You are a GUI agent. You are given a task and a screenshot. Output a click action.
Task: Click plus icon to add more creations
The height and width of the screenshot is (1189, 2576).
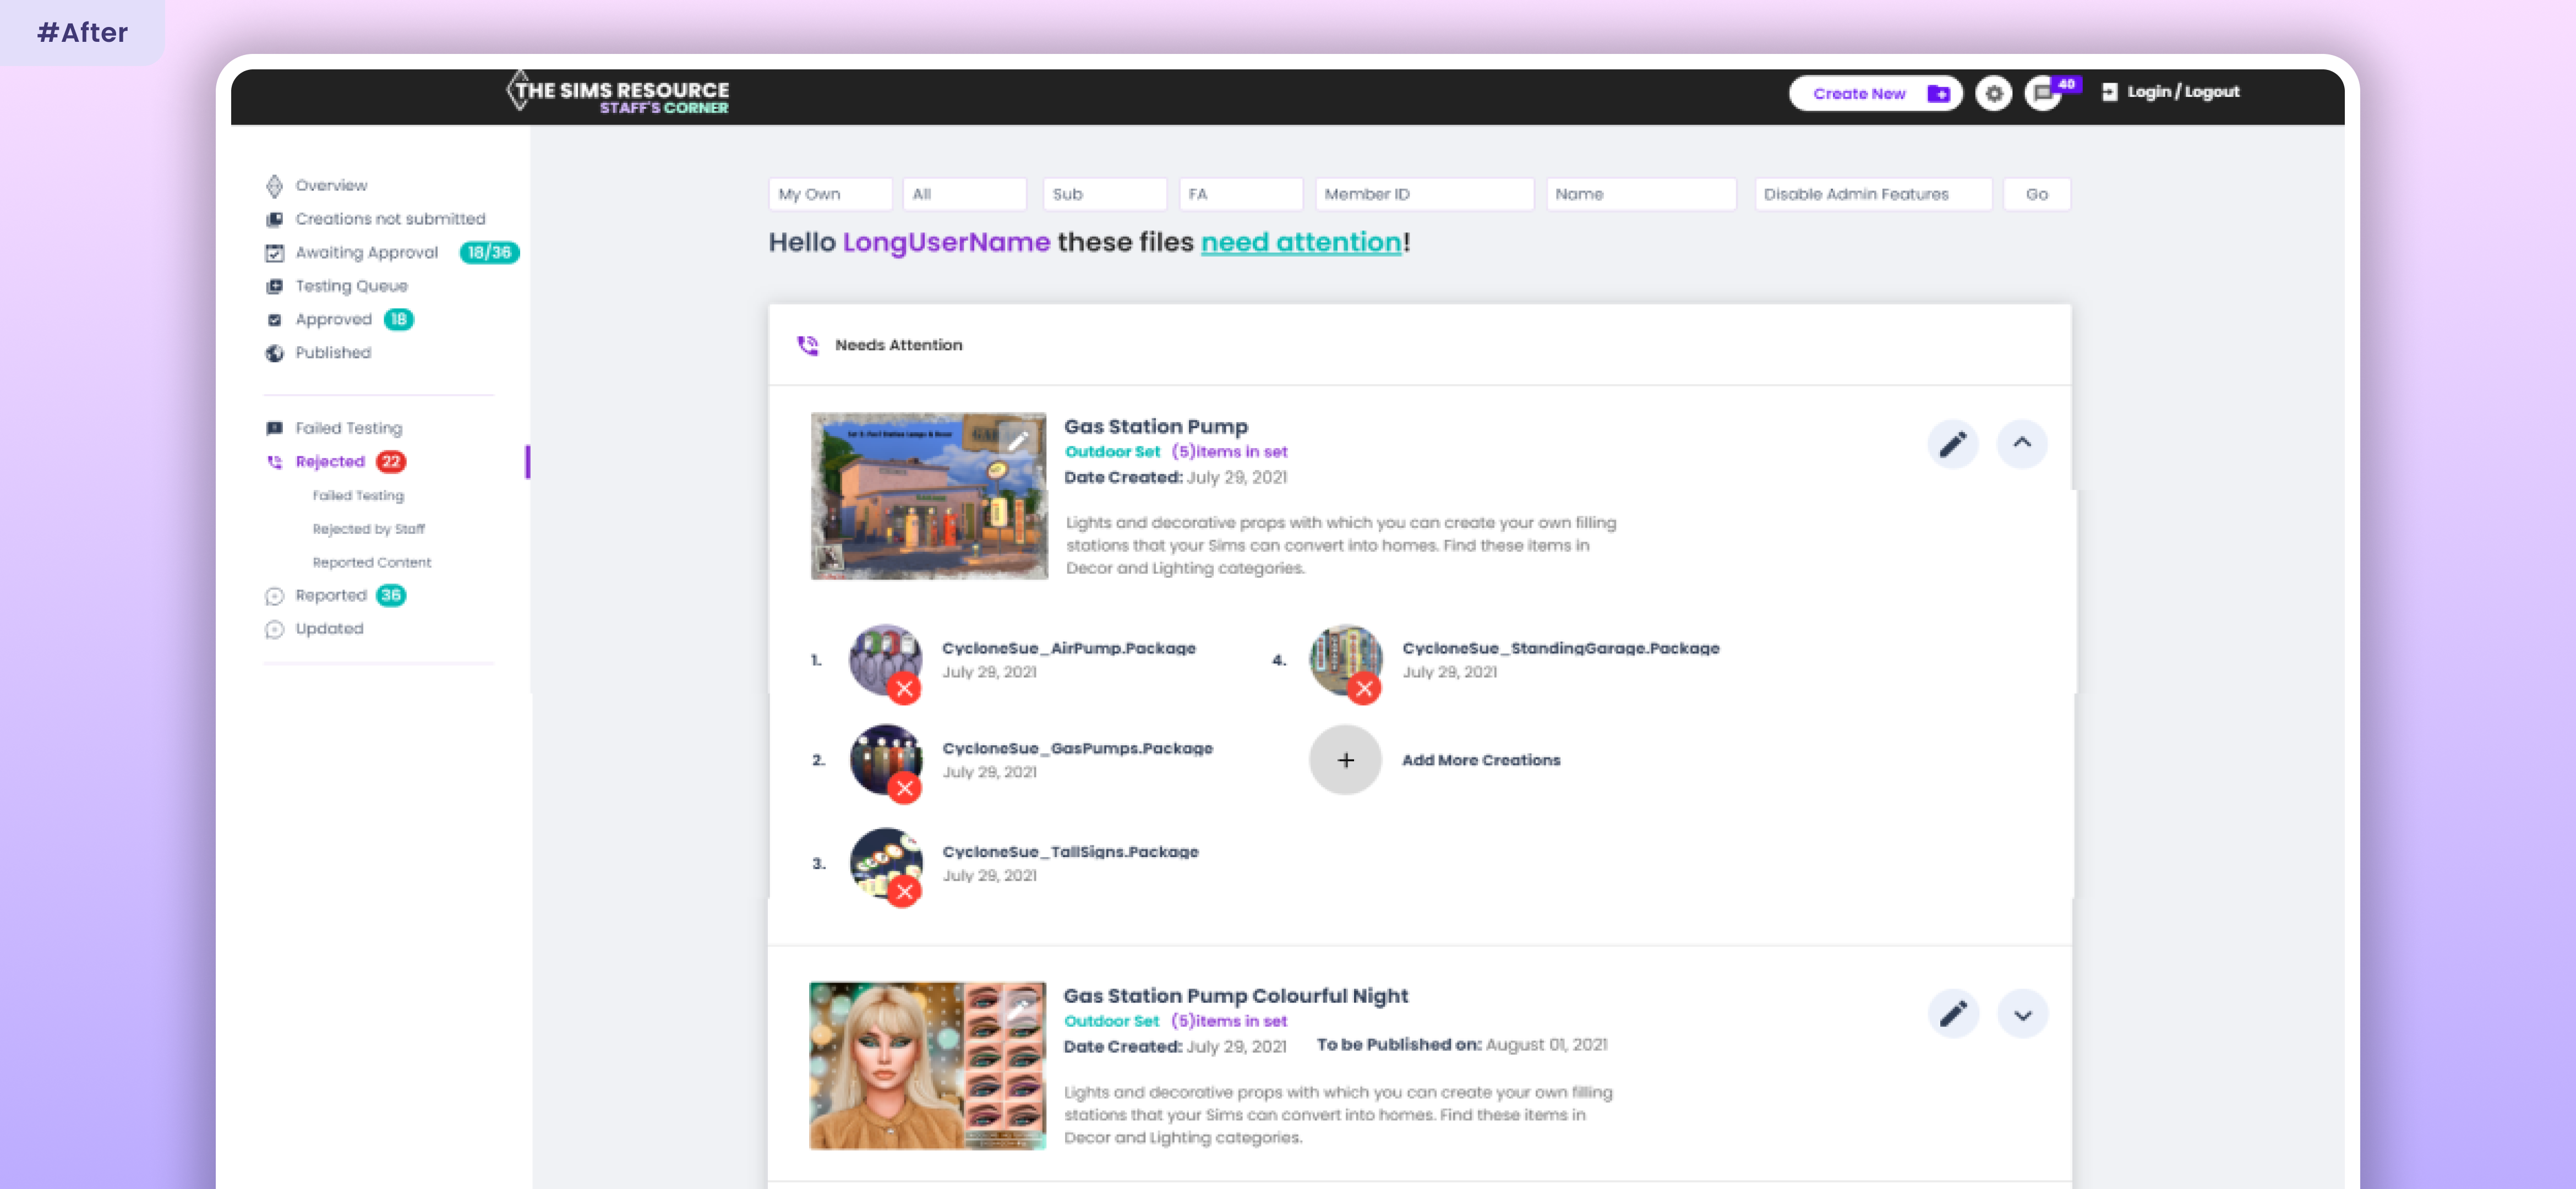click(x=1345, y=760)
